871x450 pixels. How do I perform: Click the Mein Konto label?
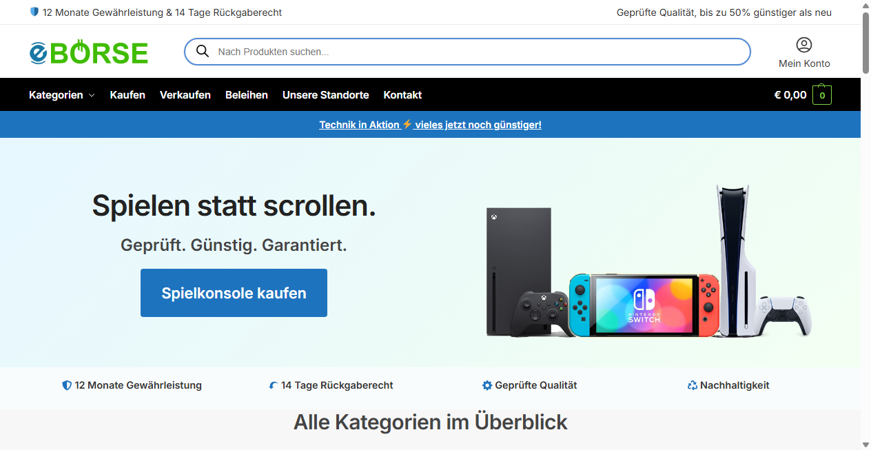(804, 63)
